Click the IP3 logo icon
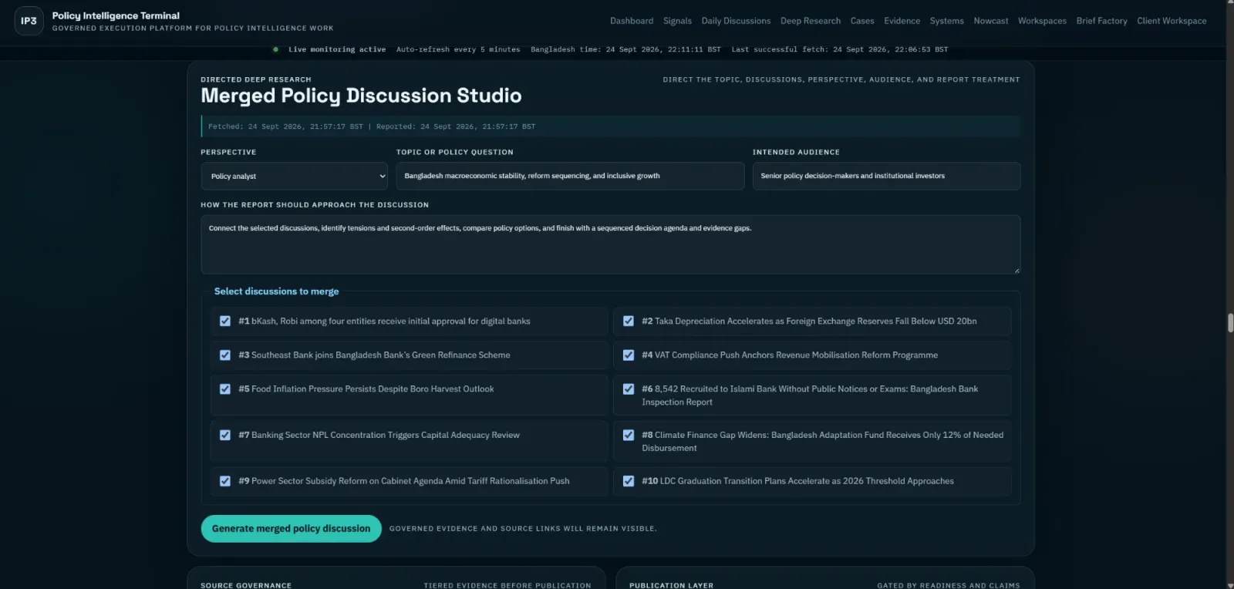Screen dimensions: 1234x589 pyautogui.click(x=29, y=21)
